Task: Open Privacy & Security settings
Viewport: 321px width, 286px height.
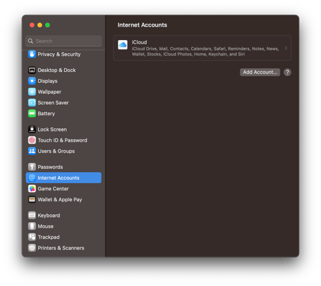Action: tap(59, 54)
